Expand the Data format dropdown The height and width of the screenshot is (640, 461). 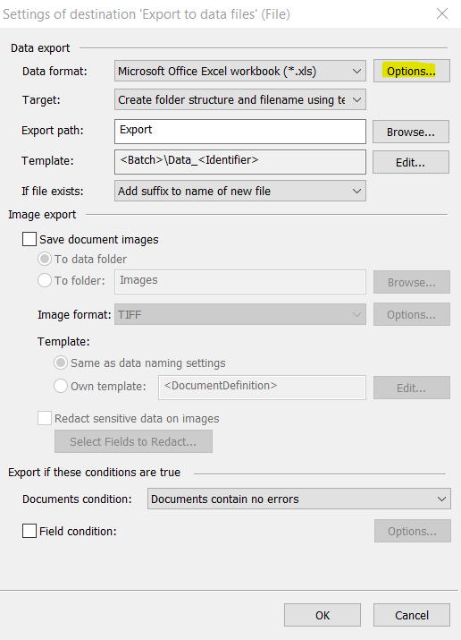coord(239,71)
